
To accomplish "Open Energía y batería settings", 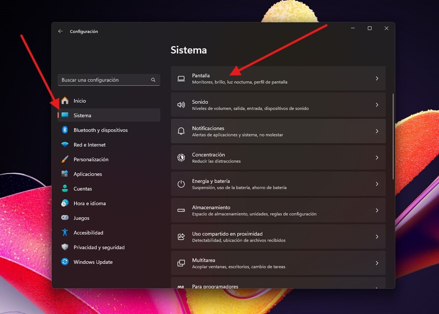I will click(278, 184).
